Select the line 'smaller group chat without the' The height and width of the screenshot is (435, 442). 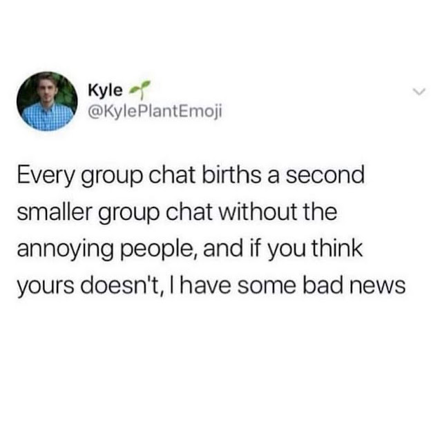[x=177, y=212]
